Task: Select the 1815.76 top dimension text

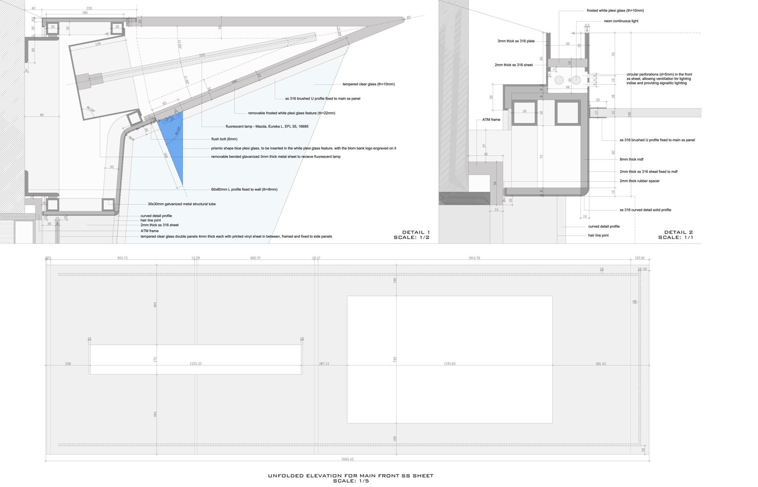Action: tap(474, 258)
